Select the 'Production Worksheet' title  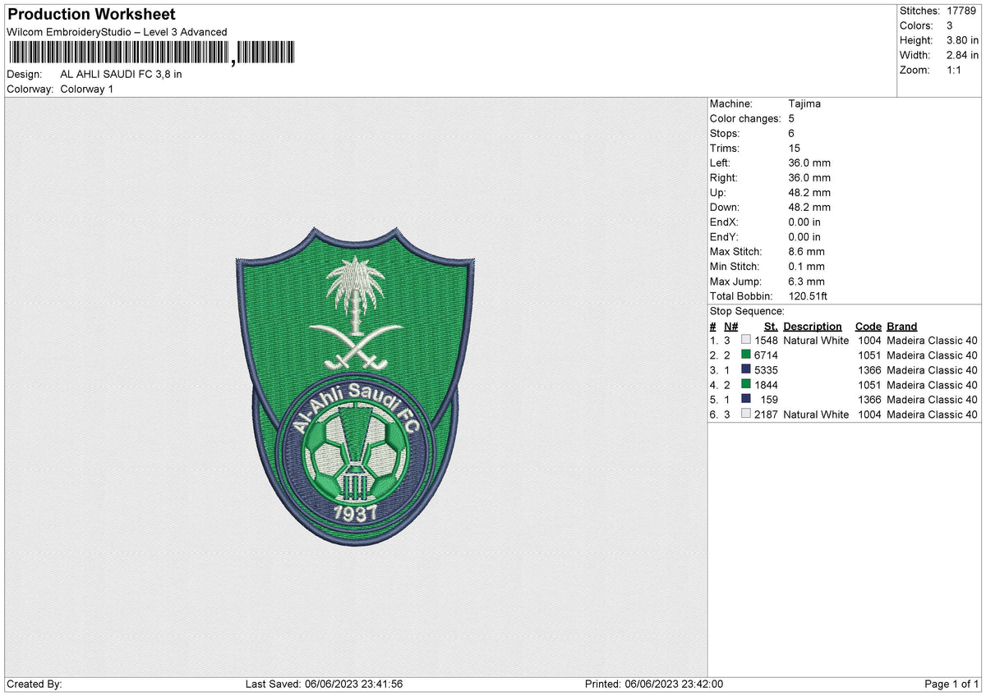(91, 15)
